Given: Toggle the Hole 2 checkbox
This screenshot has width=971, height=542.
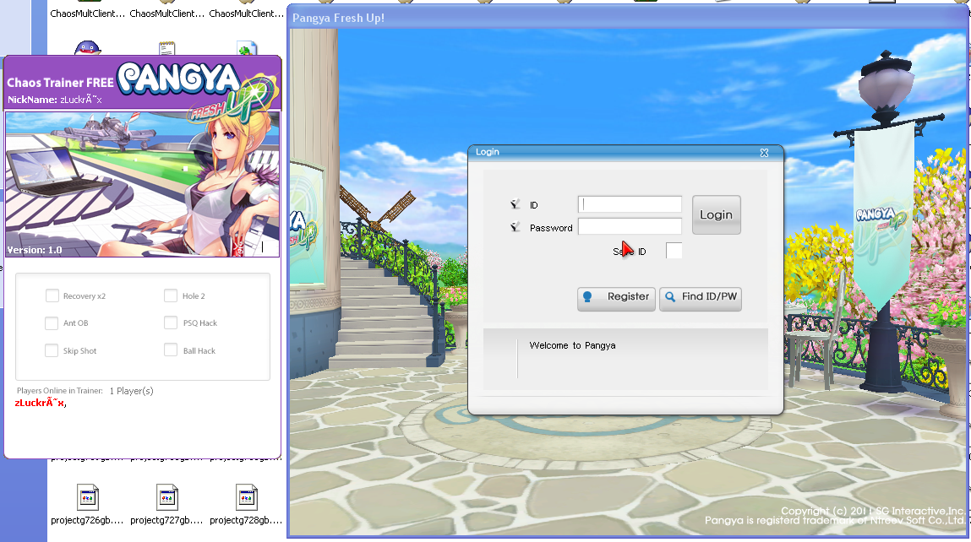Looking at the screenshot, I should (x=171, y=295).
